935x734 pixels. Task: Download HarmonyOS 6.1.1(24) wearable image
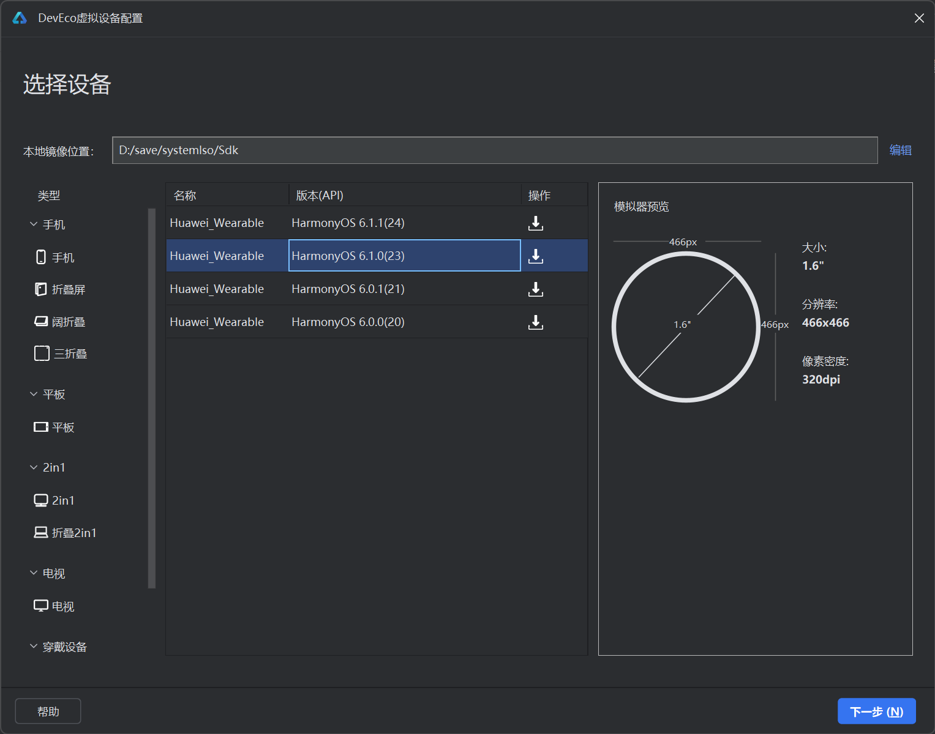(x=536, y=223)
